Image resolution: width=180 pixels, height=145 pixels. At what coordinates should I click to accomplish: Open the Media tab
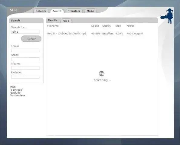click(x=90, y=11)
